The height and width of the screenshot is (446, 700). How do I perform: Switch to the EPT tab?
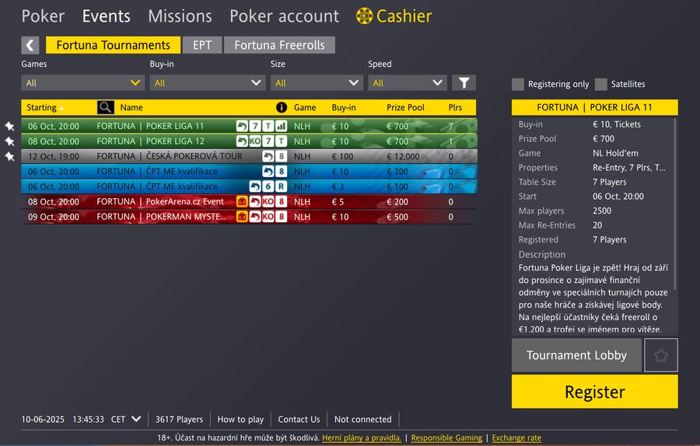pyautogui.click(x=202, y=45)
